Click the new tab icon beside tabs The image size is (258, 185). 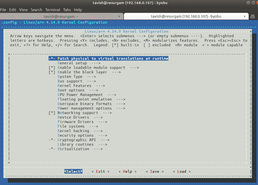(252, 16)
